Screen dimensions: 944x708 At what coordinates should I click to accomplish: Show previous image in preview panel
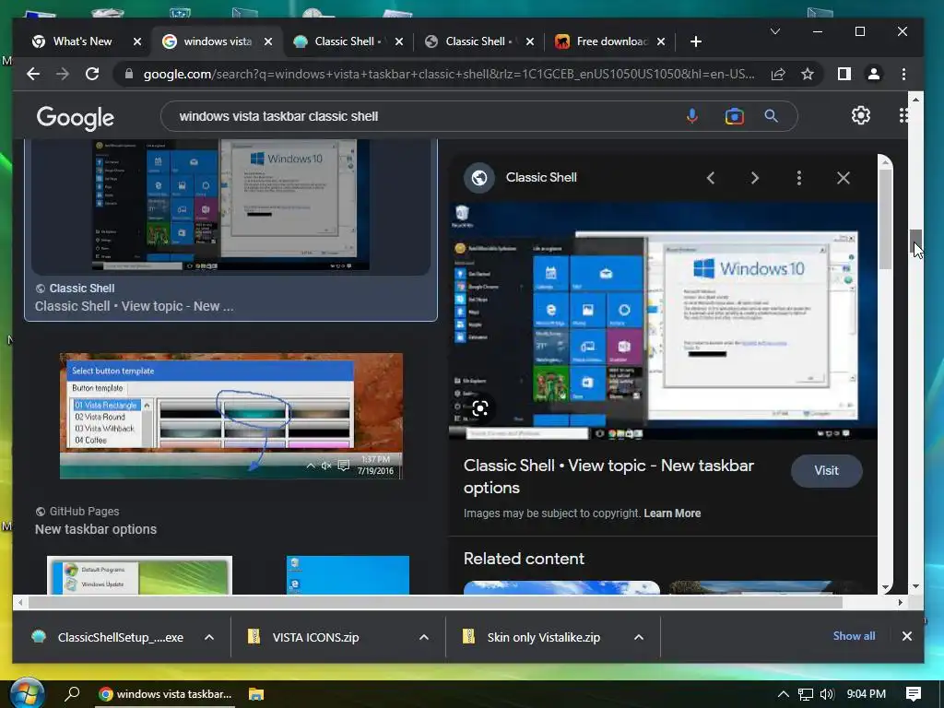click(x=711, y=178)
